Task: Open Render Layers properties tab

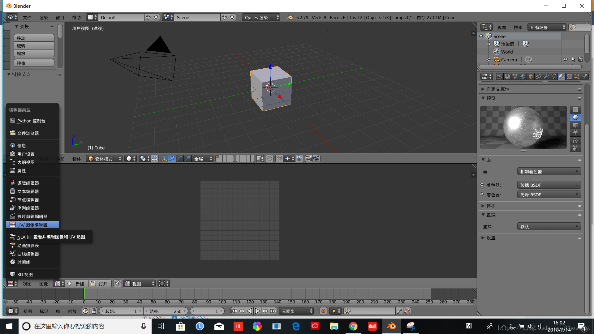Action: (x=507, y=76)
